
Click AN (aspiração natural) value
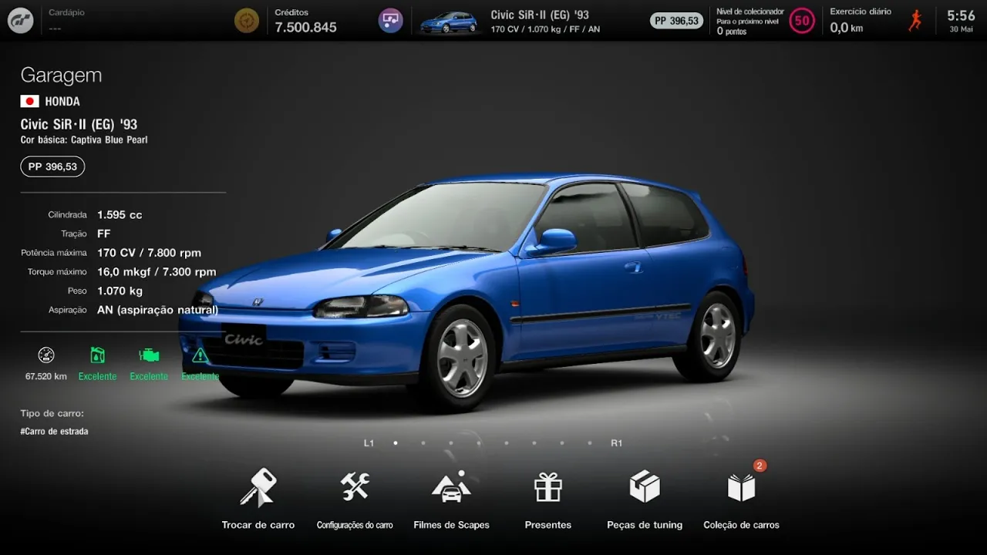[157, 310]
